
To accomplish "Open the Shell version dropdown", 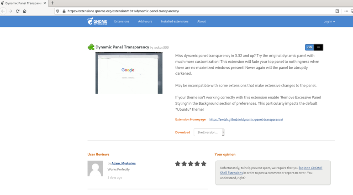I will tap(209, 132).
